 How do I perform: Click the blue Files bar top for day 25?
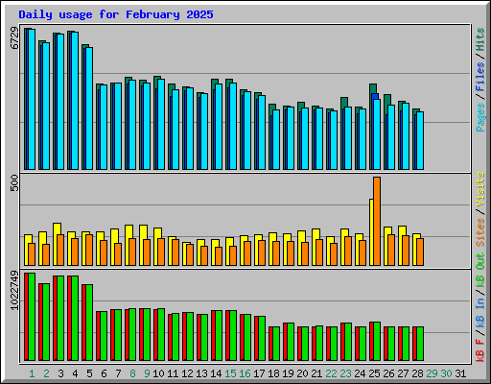pos(375,96)
